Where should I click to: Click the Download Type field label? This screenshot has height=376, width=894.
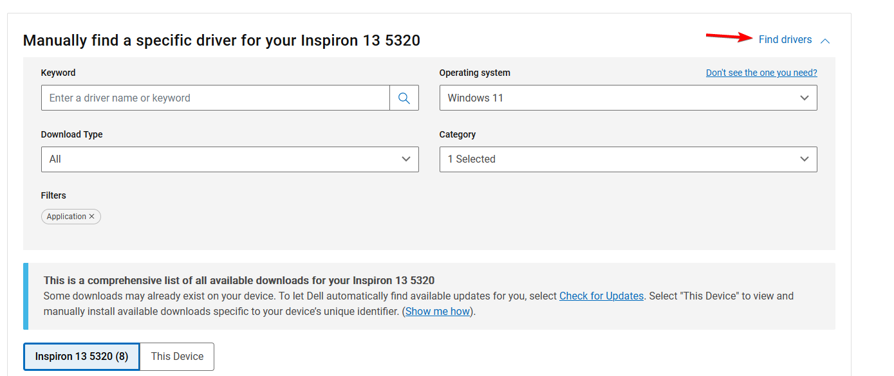pos(71,134)
